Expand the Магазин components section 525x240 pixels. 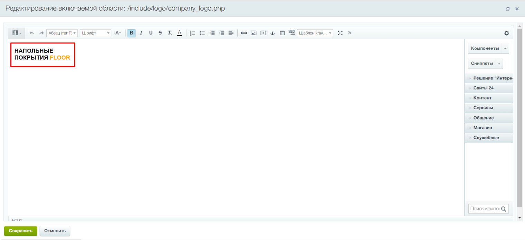pos(483,128)
